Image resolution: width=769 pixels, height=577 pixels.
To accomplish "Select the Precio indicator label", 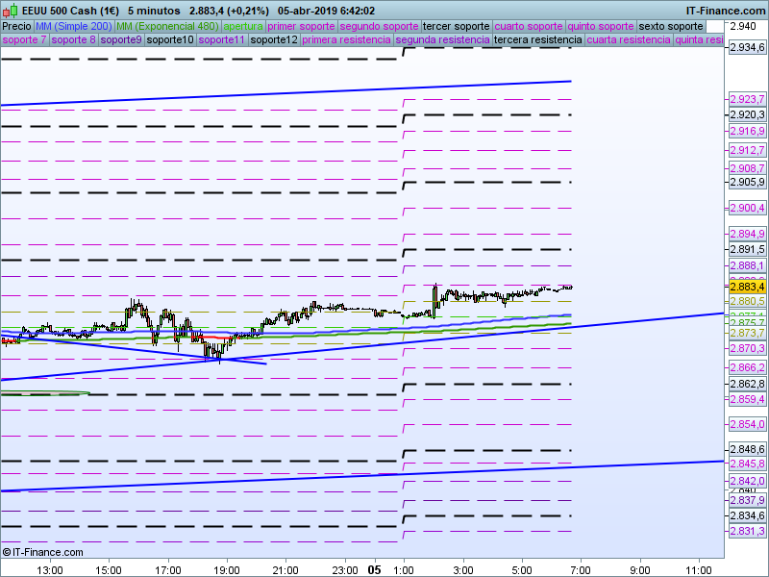I will coord(16,27).
